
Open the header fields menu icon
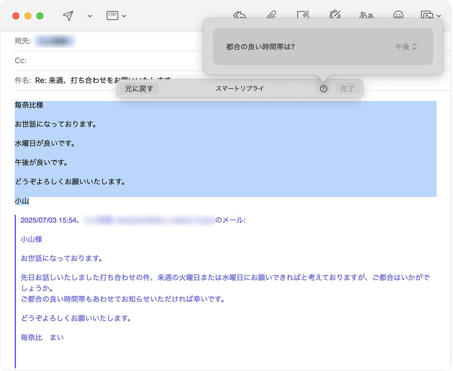[112, 16]
